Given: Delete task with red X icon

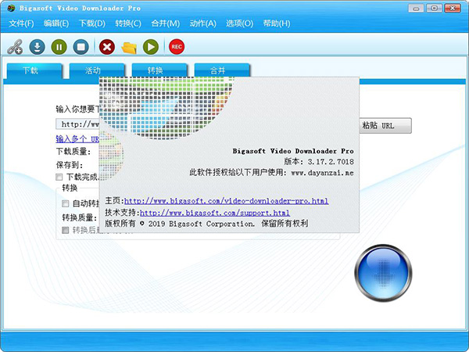Looking at the screenshot, I should [x=107, y=47].
